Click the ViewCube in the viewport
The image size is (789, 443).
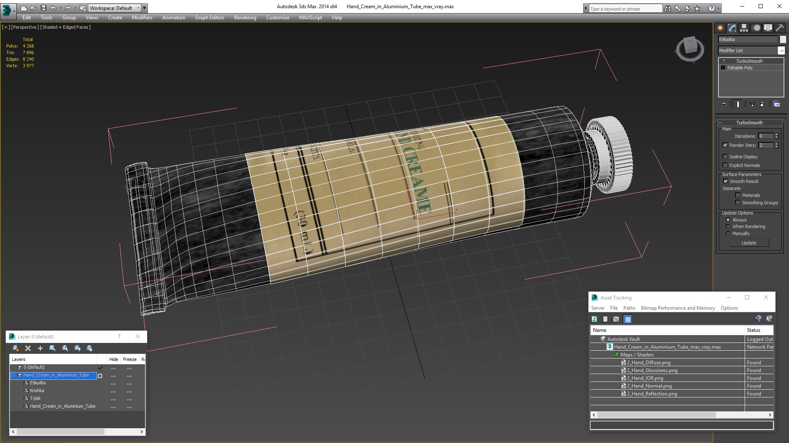[690, 49]
